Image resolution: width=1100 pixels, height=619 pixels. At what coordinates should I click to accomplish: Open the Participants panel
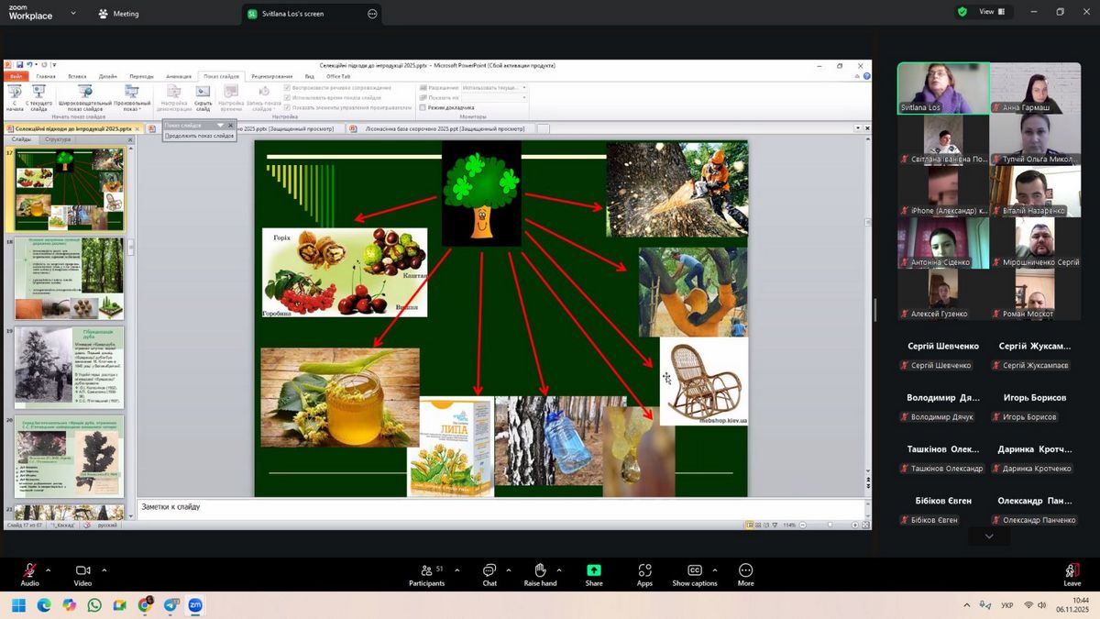[x=426, y=573]
